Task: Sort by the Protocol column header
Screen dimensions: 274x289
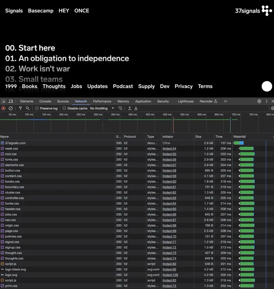Action: point(134,137)
